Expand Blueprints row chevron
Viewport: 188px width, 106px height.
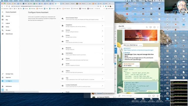[x=103, y=49]
